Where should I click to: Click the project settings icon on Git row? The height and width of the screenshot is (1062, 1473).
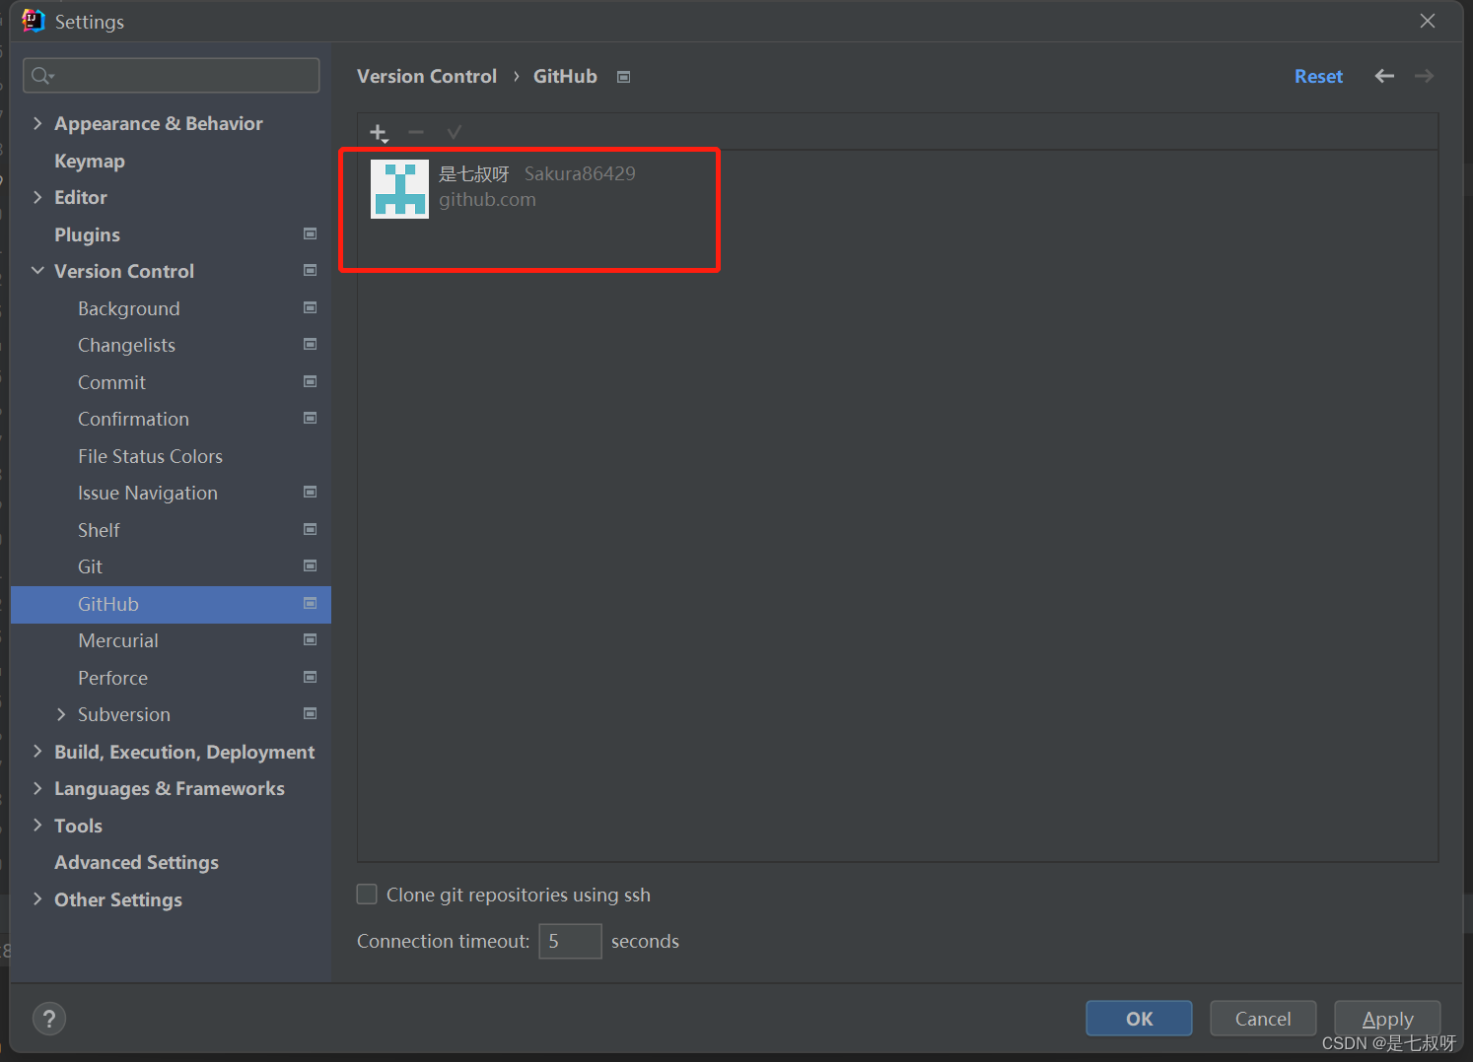point(311,566)
